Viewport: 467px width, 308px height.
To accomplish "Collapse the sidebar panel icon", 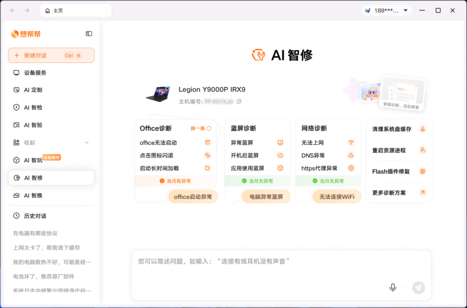I will pos(89,34).
